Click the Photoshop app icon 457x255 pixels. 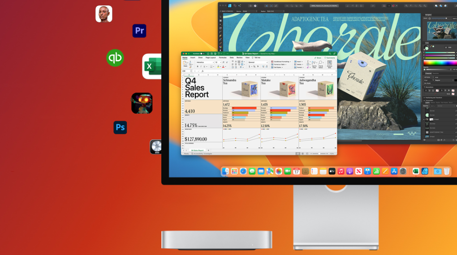click(120, 127)
